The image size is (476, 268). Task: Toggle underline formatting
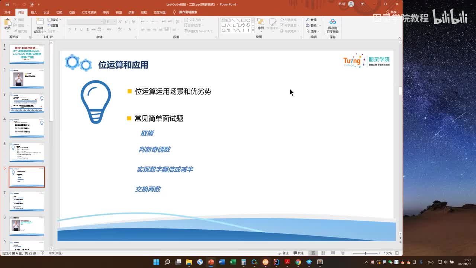(x=81, y=29)
